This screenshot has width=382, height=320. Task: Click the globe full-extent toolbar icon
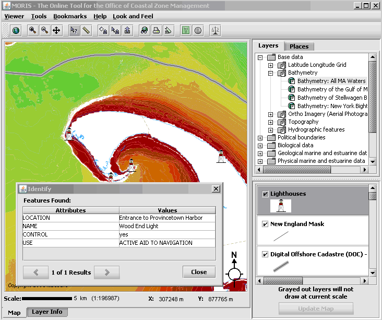tap(16, 30)
